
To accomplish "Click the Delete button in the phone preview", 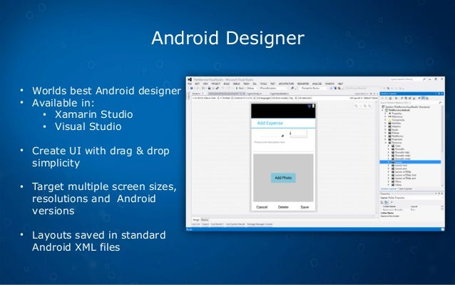I will click(x=283, y=207).
